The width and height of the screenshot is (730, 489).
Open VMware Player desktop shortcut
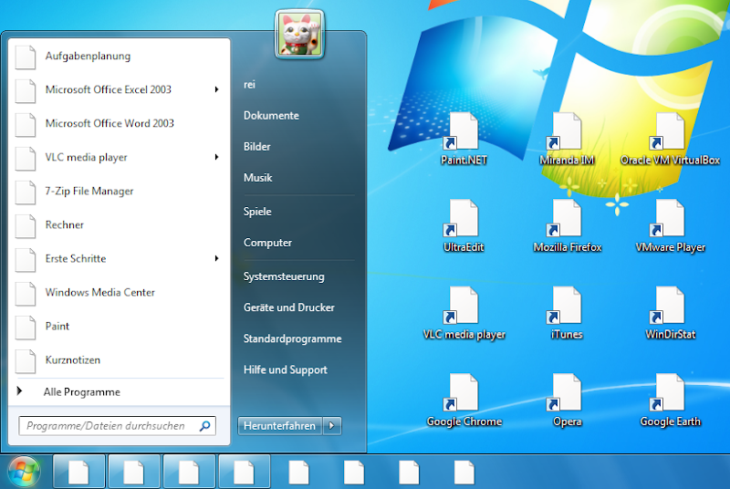coord(670,225)
